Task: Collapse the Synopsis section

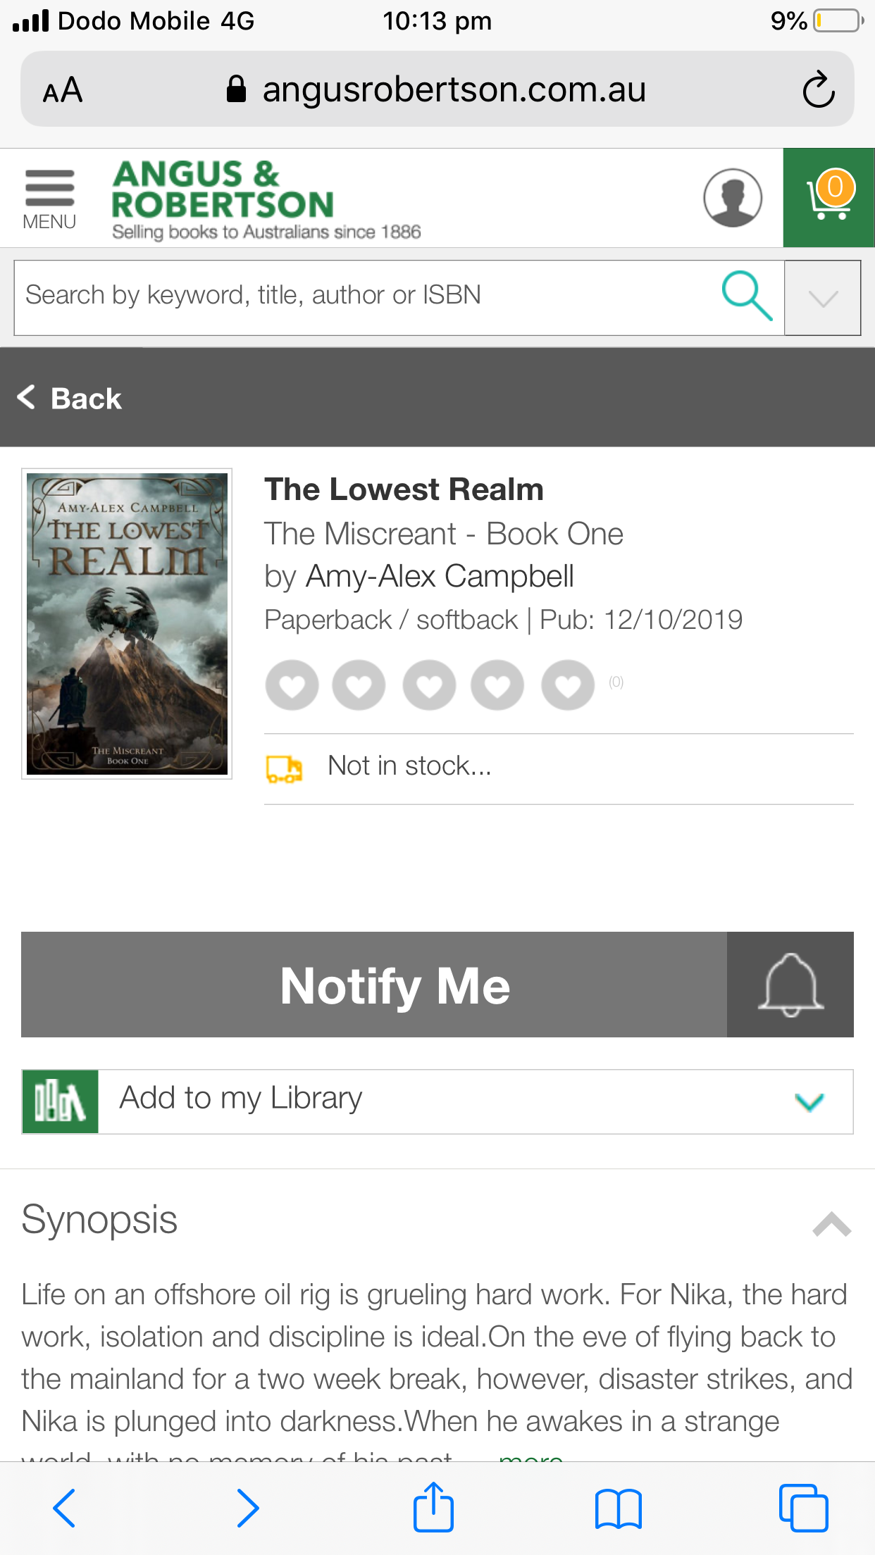Action: pos(831,1224)
